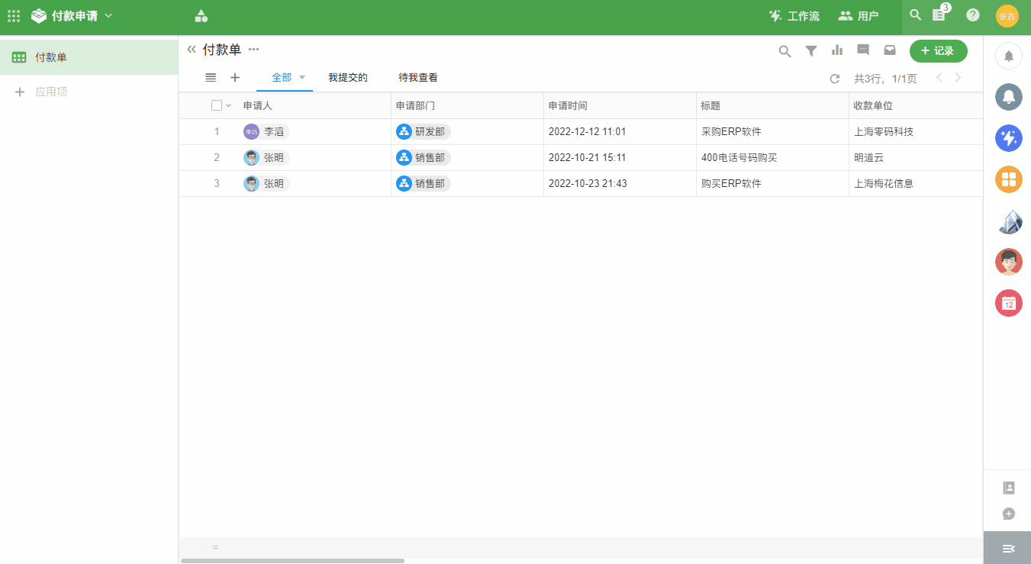This screenshot has height=564, width=1031.
Task: Expand the 付款申请 app dropdown
Action: pos(108,15)
